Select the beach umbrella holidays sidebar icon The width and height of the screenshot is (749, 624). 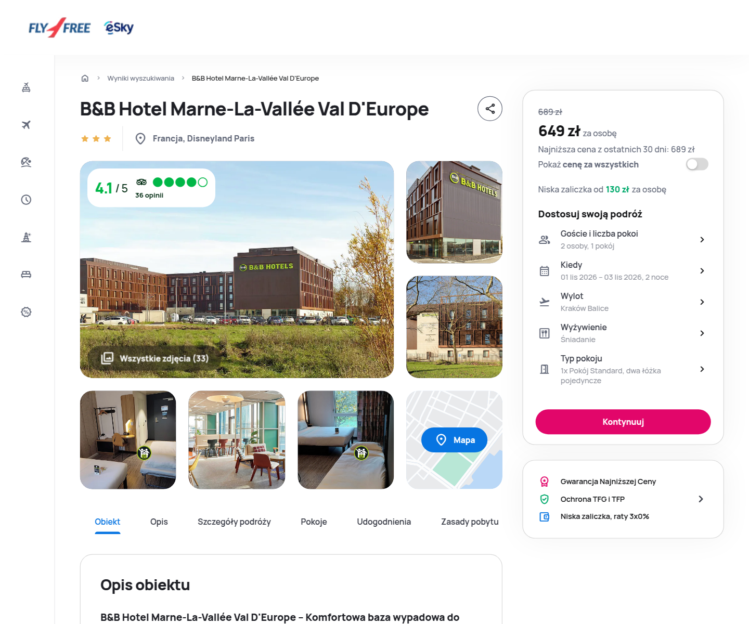(26, 162)
